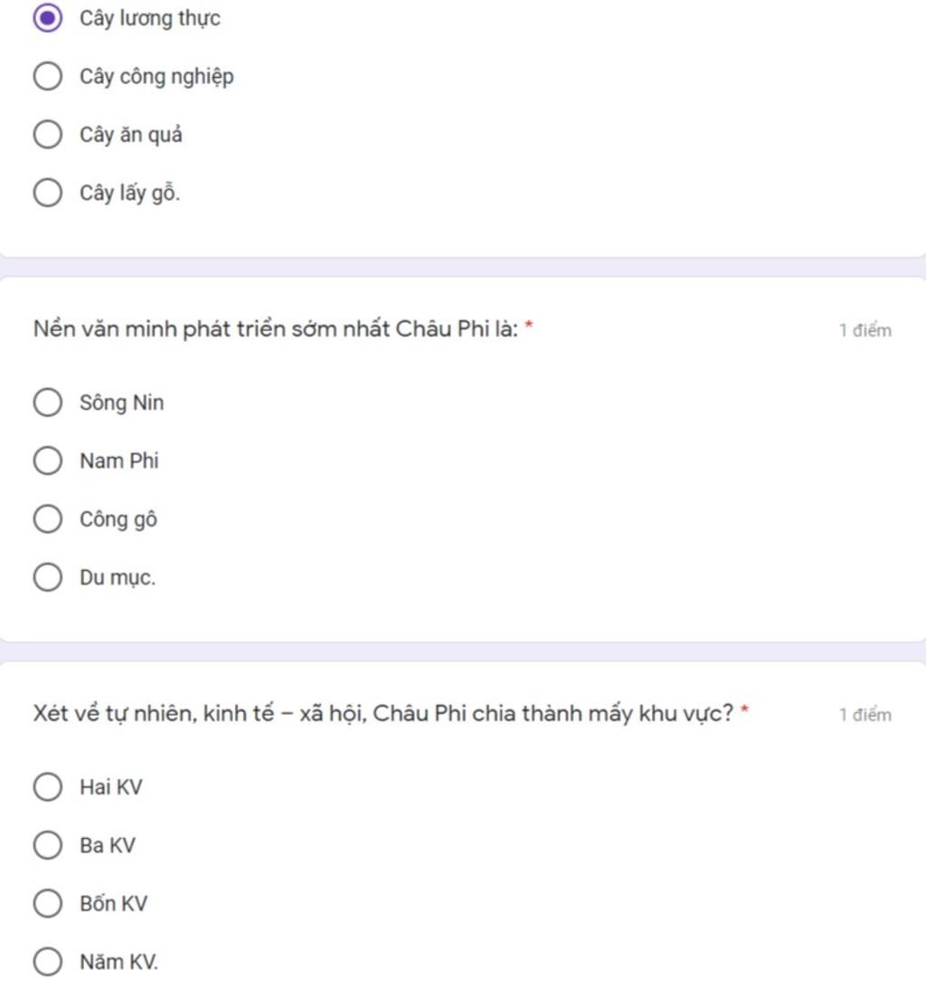Select the "Nam Phi" radio option
The width and height of the screenshot is (926, 1008).
click(x=48, y=461)
